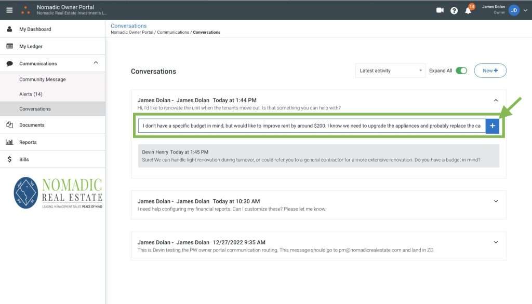Toggle the Expand All switch
Screen dimensions: 532x304
[x=461, y=71]
